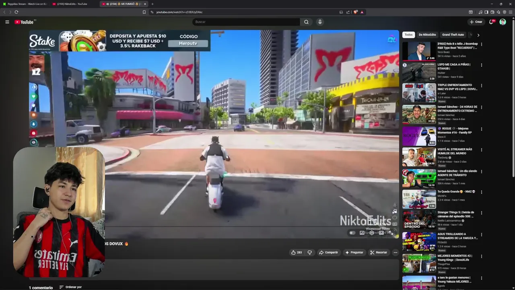The width and height of the screenshot is (515, 290).
Task: Enter fullscreen on the video player
Action: pyautogui.click(x=391, y=233)
